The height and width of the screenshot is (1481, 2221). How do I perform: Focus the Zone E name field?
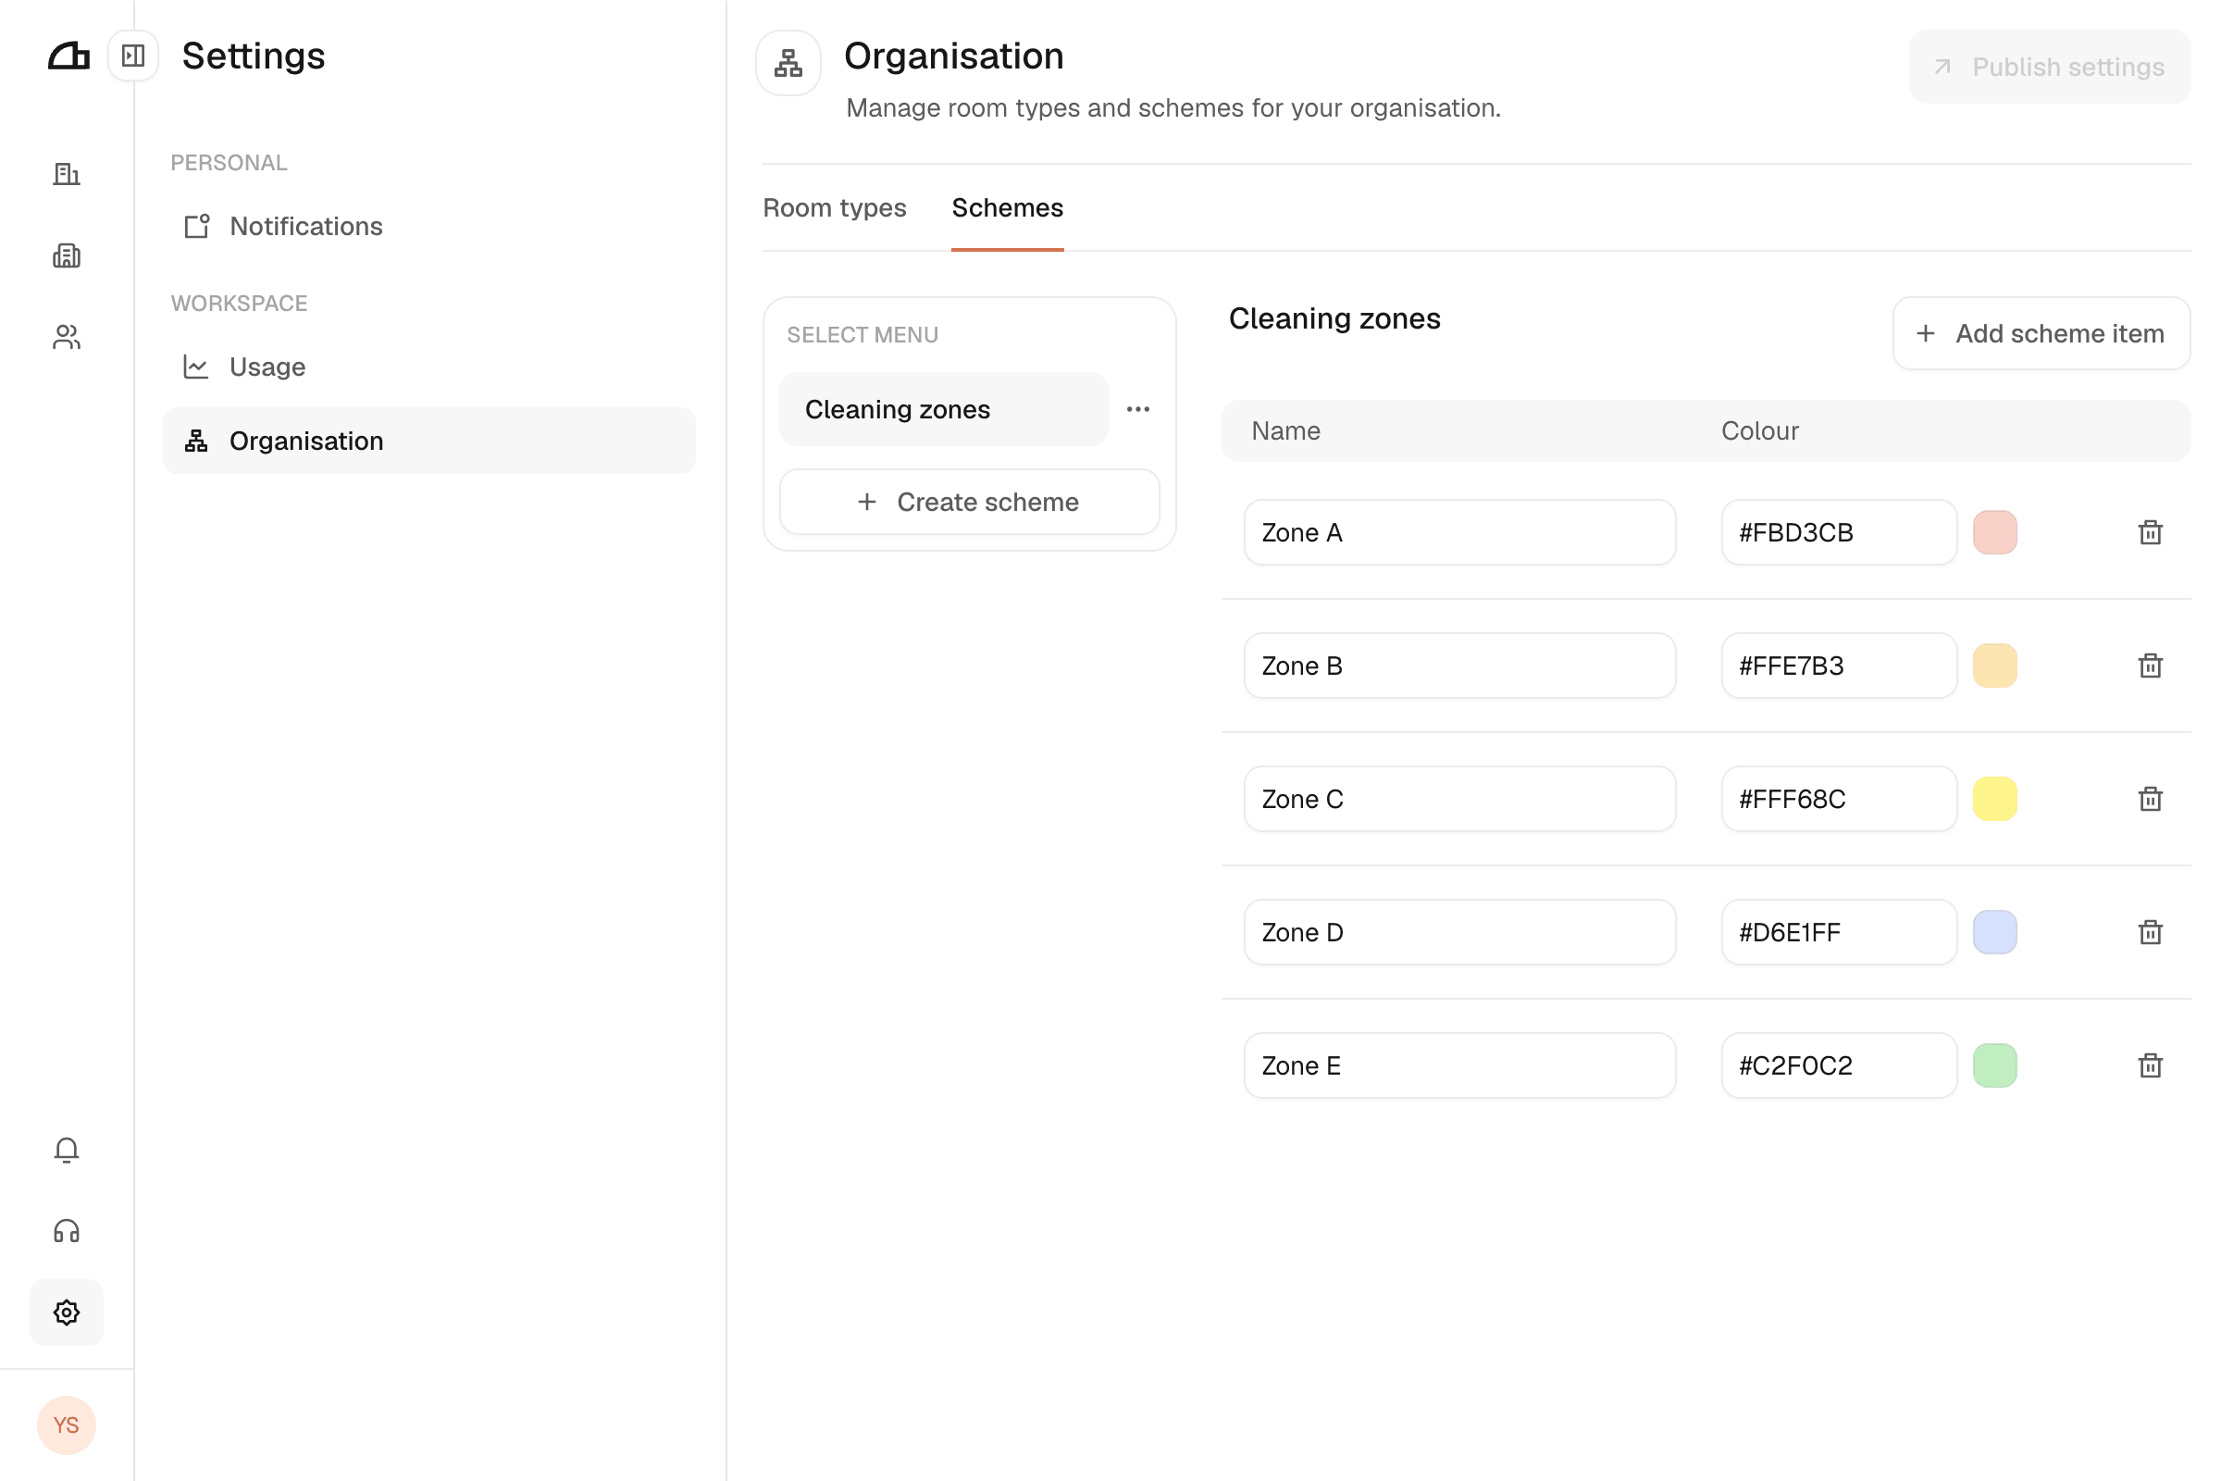coord(1459,1065)
